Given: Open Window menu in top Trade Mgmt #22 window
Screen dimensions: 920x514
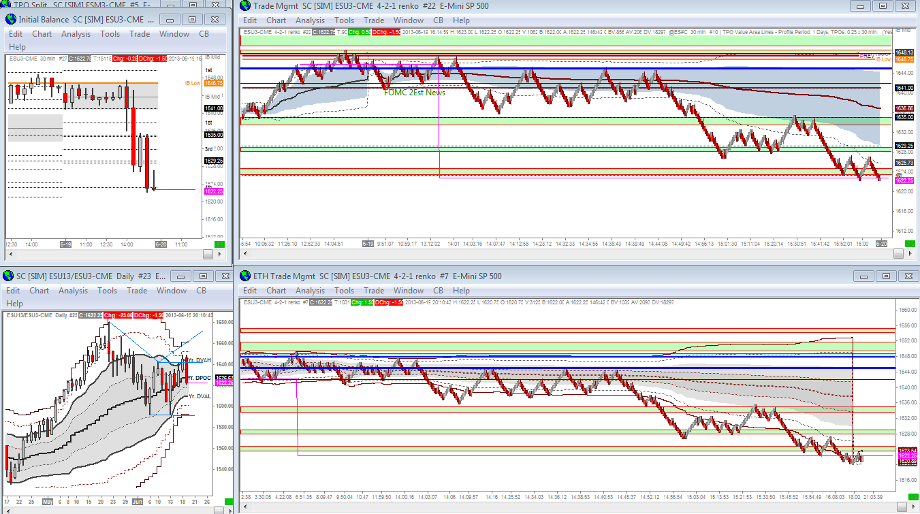Looking at the screenshot, I should pyautogui.click(x=409, y=20).
